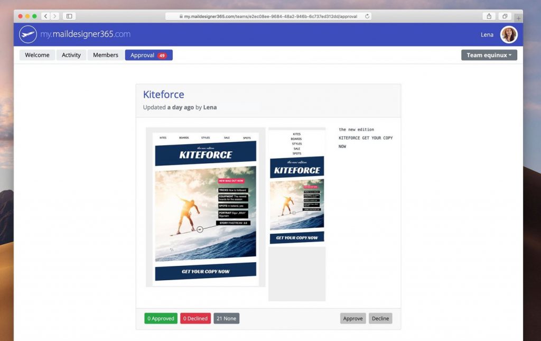The width and height of the screenshot is (541, 341).
Task: Open the desktop Kiteforce email preview
Action: click(x=206, y=207)
